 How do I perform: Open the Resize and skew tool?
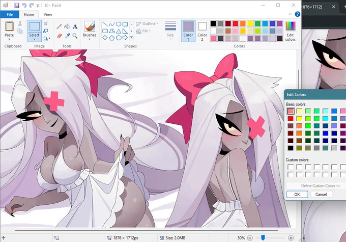tap(45, 31)
